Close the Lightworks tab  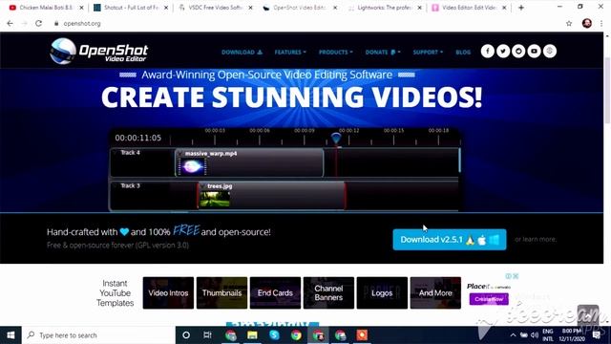[420, 8]
